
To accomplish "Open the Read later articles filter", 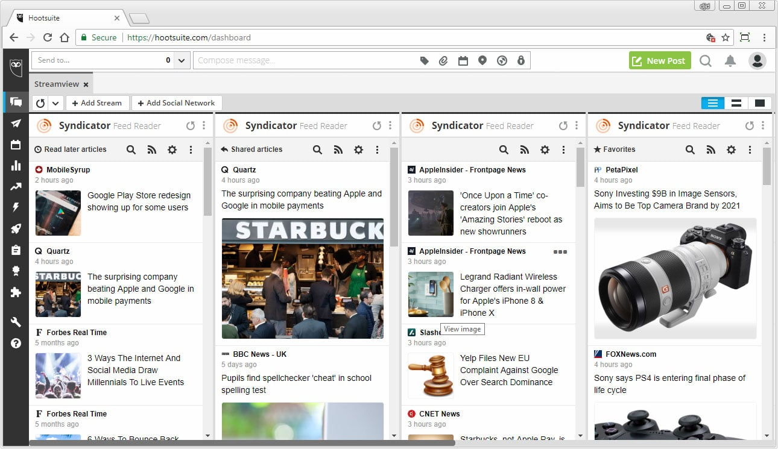I will (71, 149).
